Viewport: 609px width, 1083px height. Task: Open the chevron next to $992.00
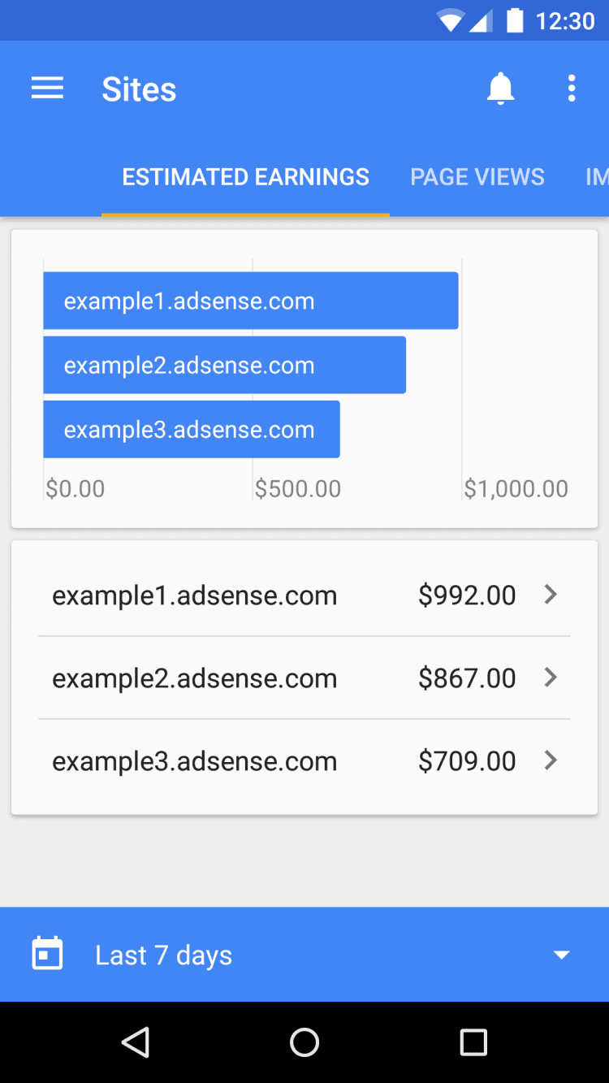click(551, 595)
